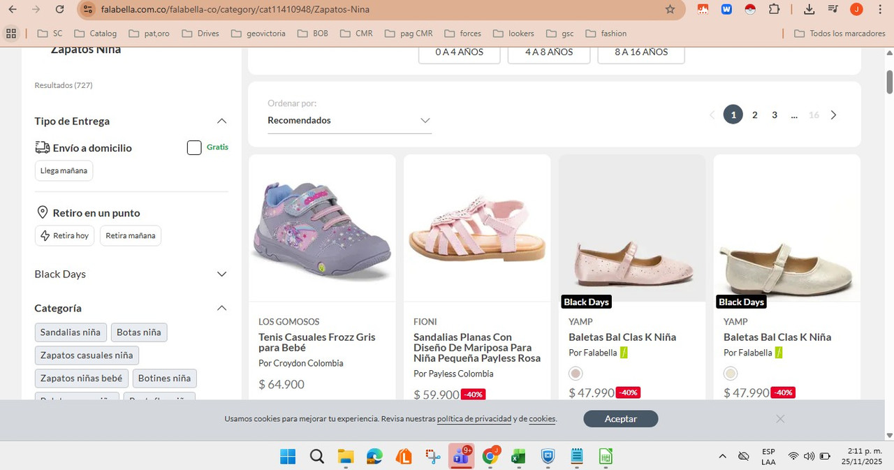
Task: Open Snipping Tool from the taskbar
Action: point(433,457)
